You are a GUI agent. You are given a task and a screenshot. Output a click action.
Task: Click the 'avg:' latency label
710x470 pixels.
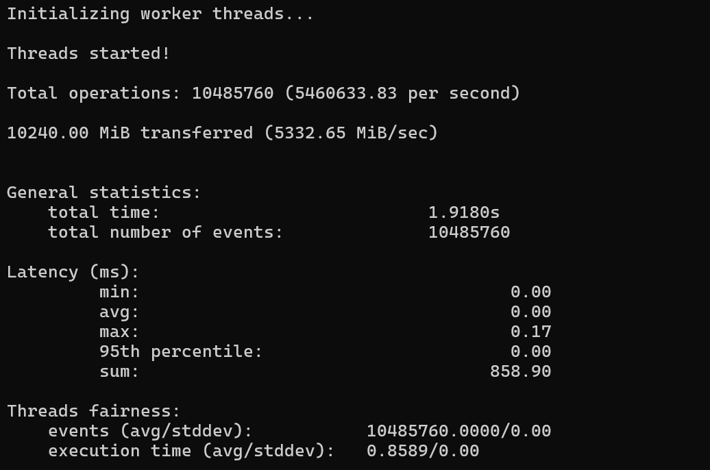tap(119, 312)
